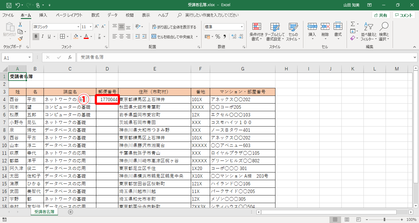Align text to the bottom of the cell
Viewport: 419px width, 223px height.
click(129, 27)
